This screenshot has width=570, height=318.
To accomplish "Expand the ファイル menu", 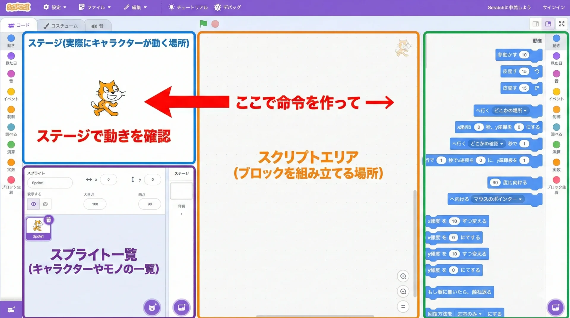I will click(x=95, y=7).
